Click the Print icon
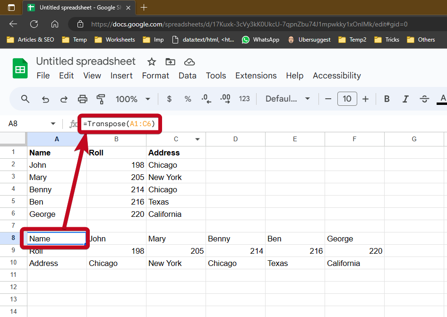The width and height of the screenshot is (447, 317). [82, 99]
